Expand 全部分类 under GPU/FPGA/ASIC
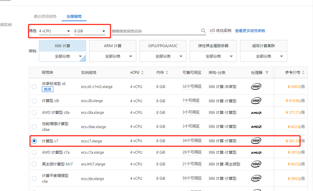The image size is (313, 191). point(163,56)
